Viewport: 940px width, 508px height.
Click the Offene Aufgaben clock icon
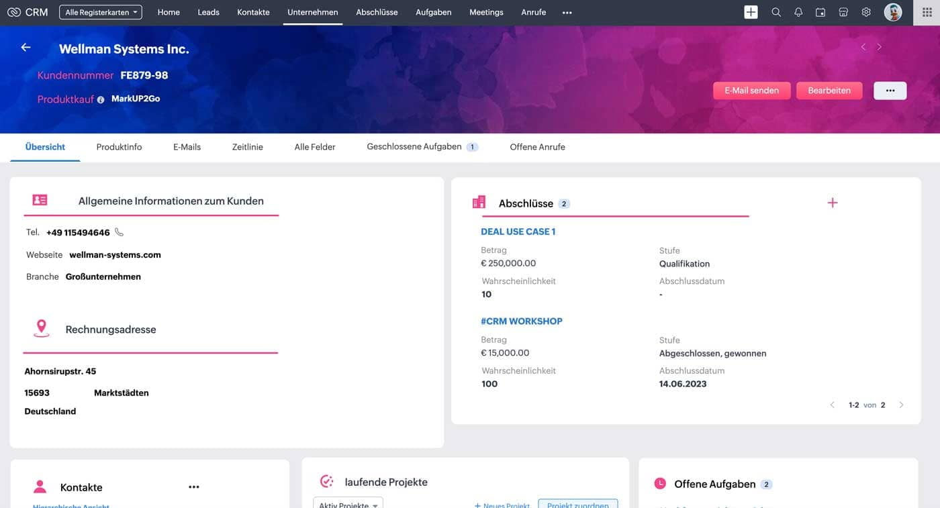[x=660, y=483]
